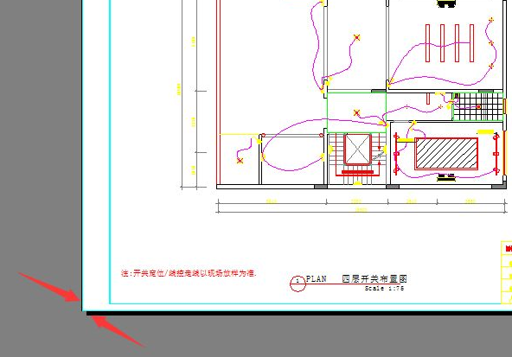Click the drawing title 四层开关布置图

coord(374,278)
